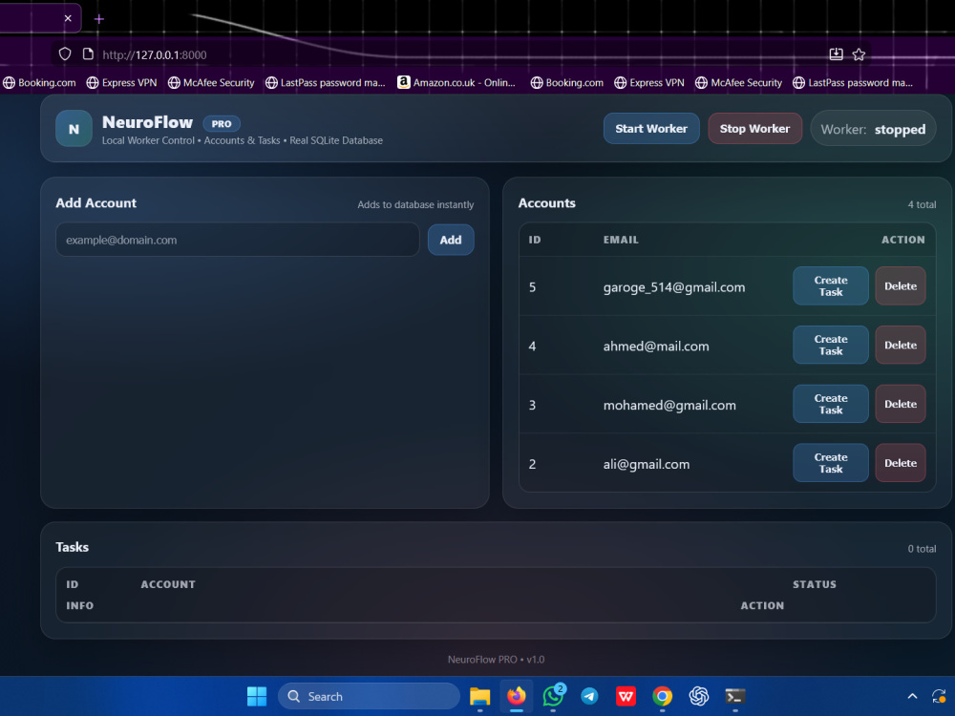Click the browser address bar URL
The height and width of the screenshot is (716, 955).
(155, 54)
